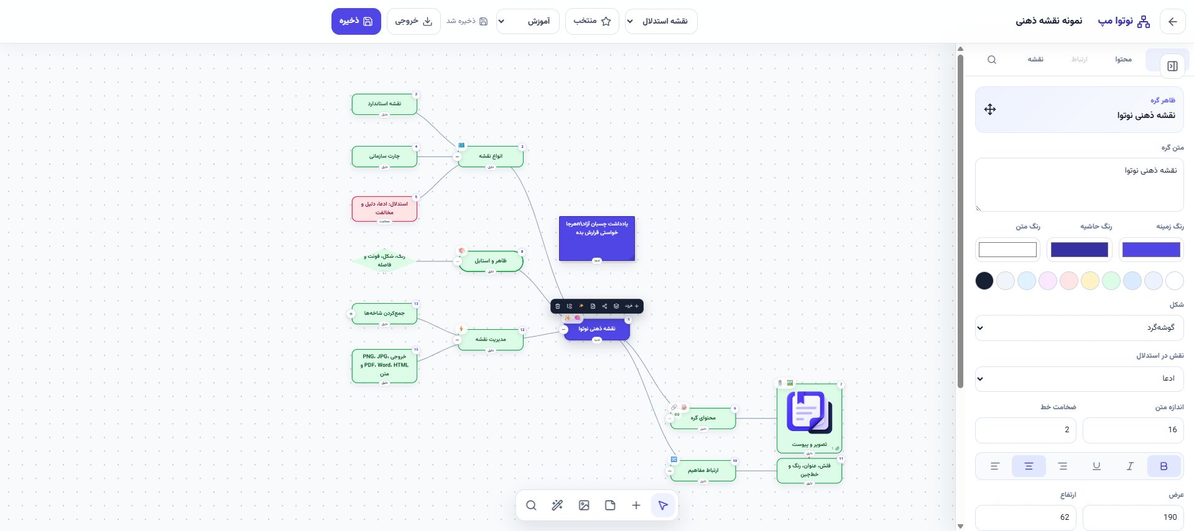Click the منتخب favorite button
This screenshot has height=531, width=1194.
592,22
